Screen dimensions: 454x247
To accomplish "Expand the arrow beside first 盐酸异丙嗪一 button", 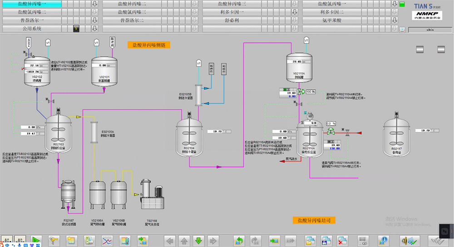I will (x=95, y=4).
